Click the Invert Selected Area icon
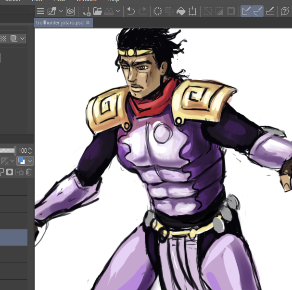This screenshot has height=290, width=292. coord(219,11)
